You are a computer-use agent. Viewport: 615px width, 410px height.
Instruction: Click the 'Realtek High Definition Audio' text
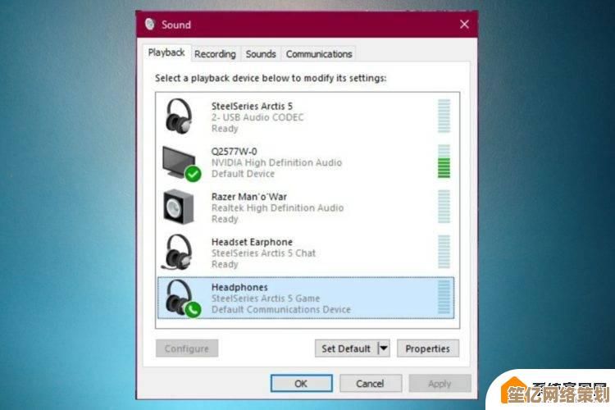point(277,208)
